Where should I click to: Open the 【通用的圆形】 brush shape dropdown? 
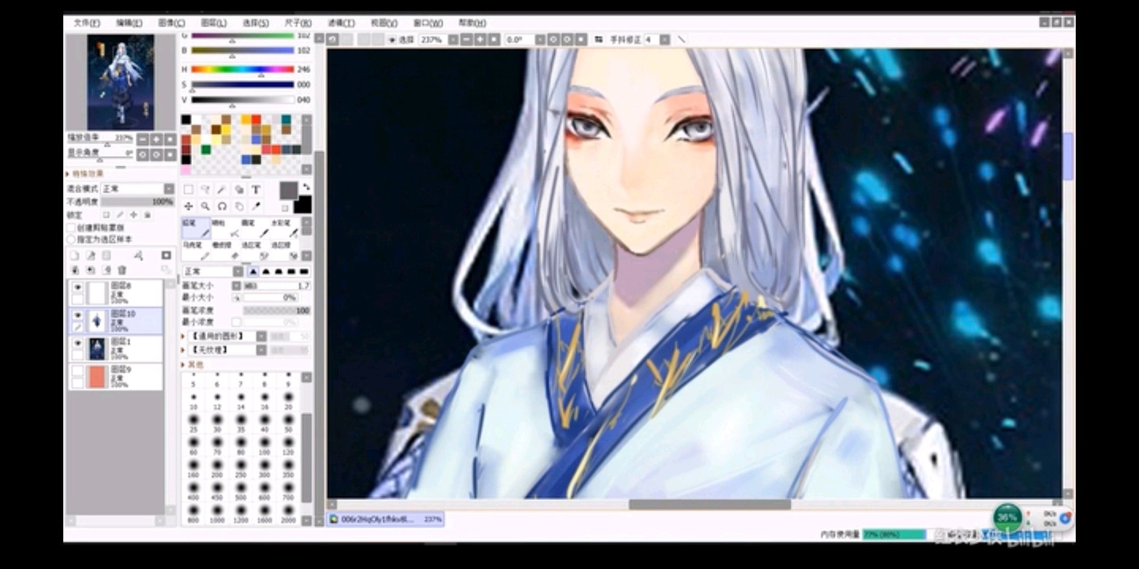point(261,336)
